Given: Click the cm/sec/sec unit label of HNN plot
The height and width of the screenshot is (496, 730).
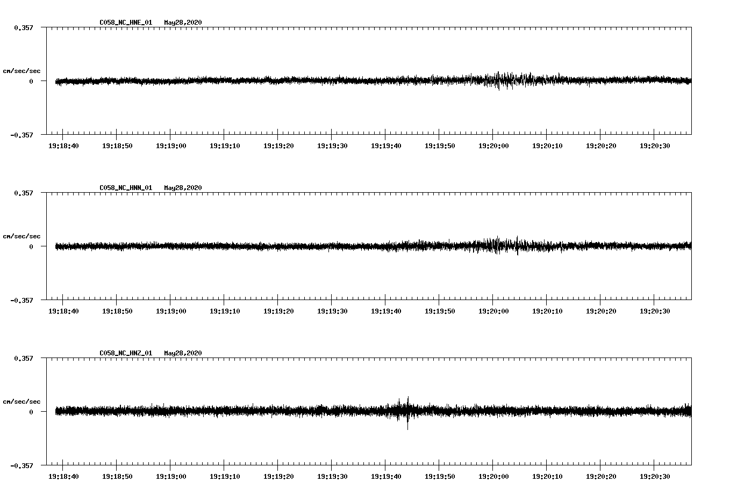Looking at the screenshot, I should pyautogui.click(x=22, y=236).
